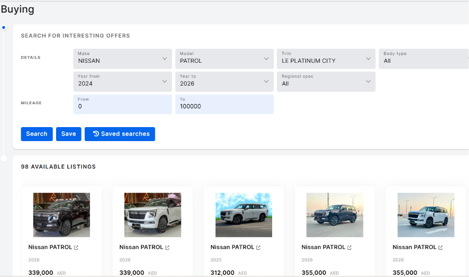Open the Year to dropdown set to 2026
Image resolution: width=469 pixels, height=277 pixels.
pos(224,81)
